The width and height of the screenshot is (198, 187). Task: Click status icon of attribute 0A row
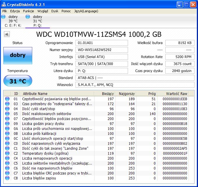pos(7,128)
